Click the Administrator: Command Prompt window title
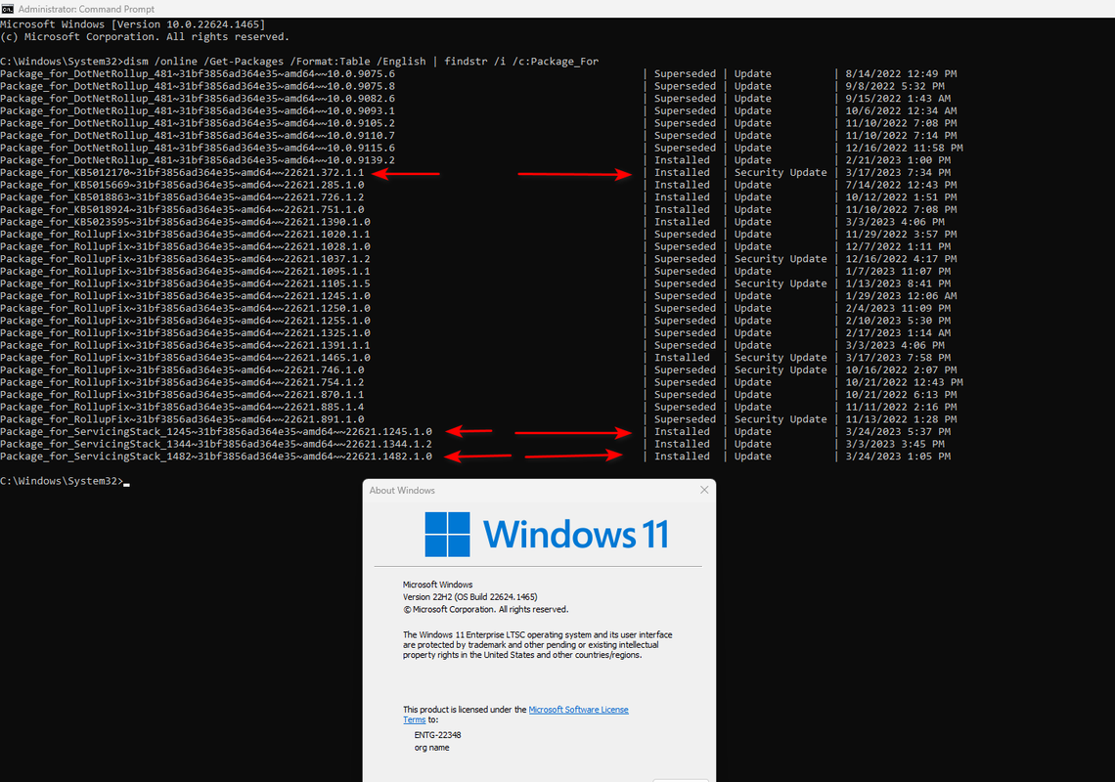This screenshot has width=1115, height=782. [x=86, y=9]
